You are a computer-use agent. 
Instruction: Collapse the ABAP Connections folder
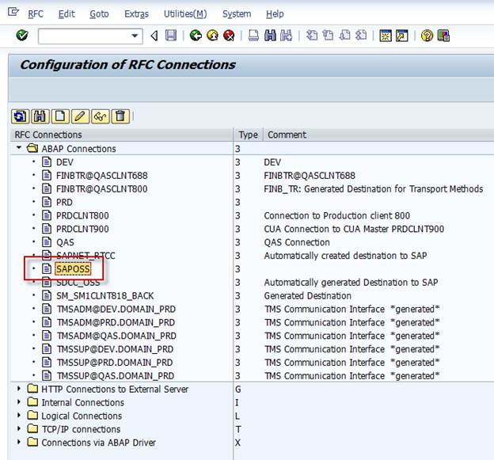click(19, 148)
